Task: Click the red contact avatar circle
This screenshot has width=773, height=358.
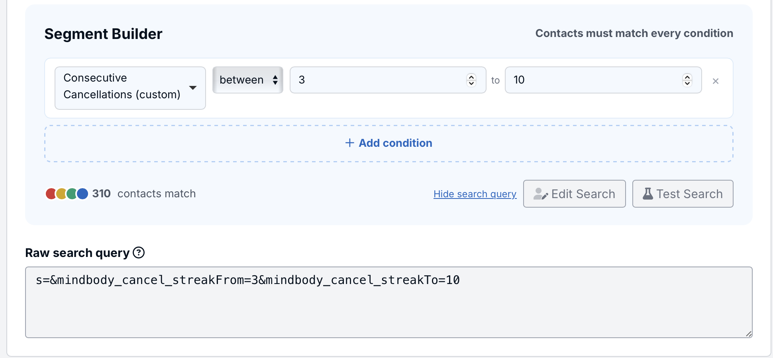Action: (x=51, y=194)
